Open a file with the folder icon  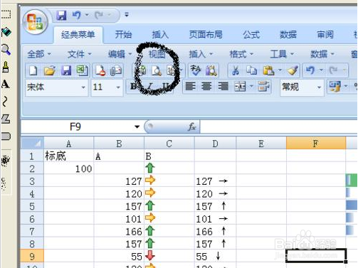click(x=50, y=70)
